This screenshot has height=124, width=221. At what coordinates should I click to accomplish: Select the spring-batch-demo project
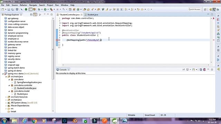[16, 68]
